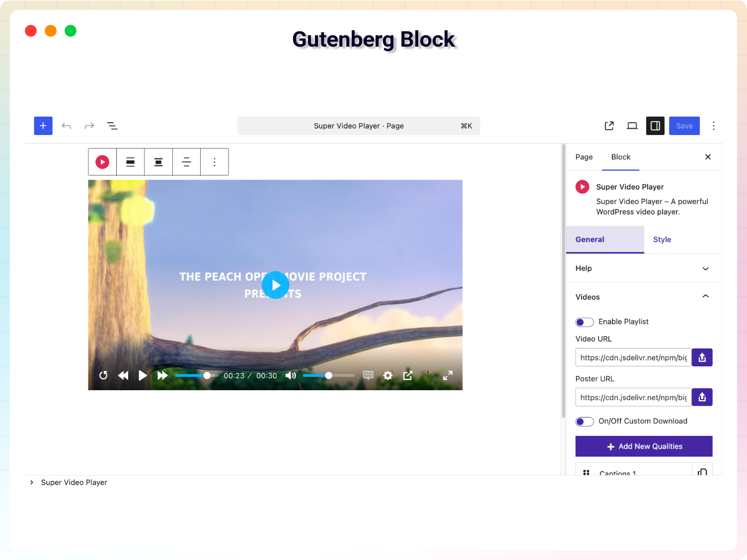The height and width of the screenshot is (560, 747).
Task: Click the Video URL input field
Action: pyautogui.click(x=633, y=357)
